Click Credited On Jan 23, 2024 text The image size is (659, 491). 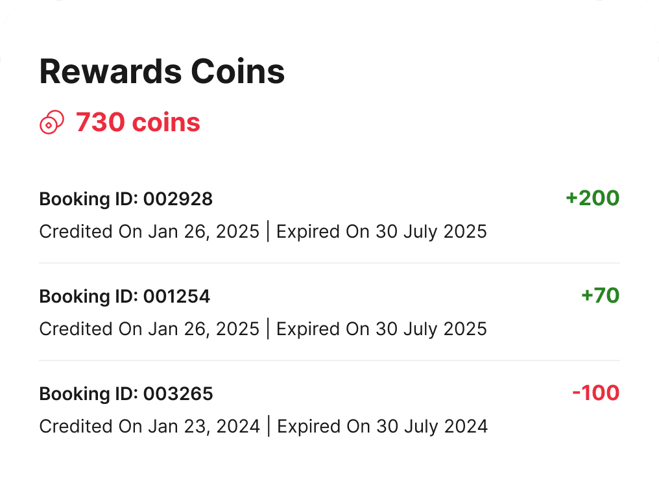point(149,426)
